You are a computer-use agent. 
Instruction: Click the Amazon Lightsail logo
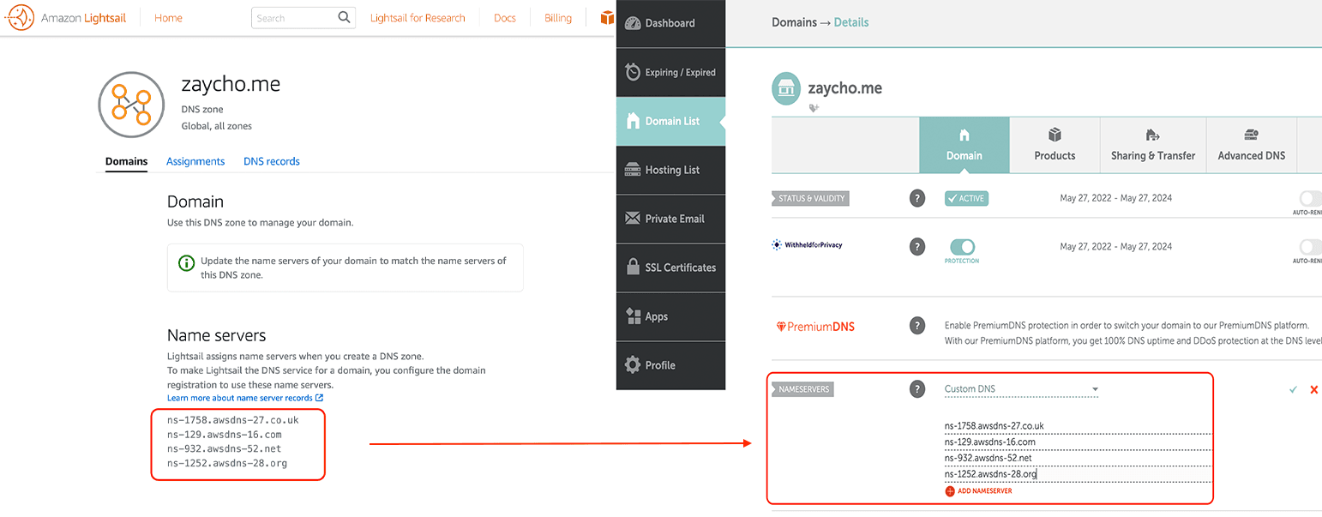point(67,17)
